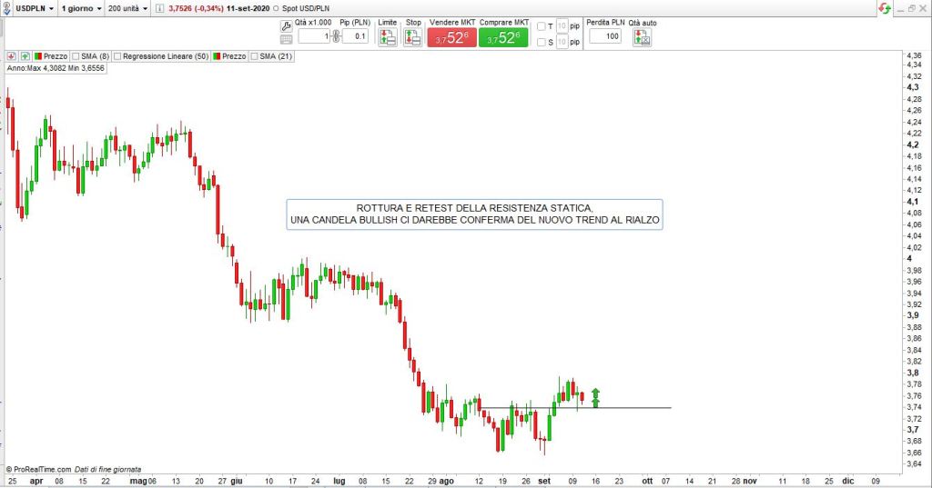932x488 pixels.
Task: Open the '200 unità' history dropdown
Action: tap(127, 8)
